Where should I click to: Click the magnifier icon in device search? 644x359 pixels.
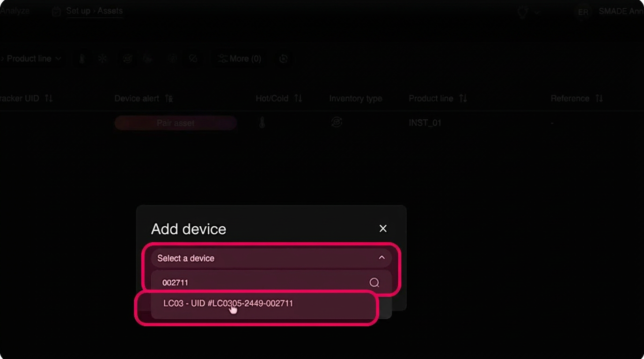pos(374,282)
